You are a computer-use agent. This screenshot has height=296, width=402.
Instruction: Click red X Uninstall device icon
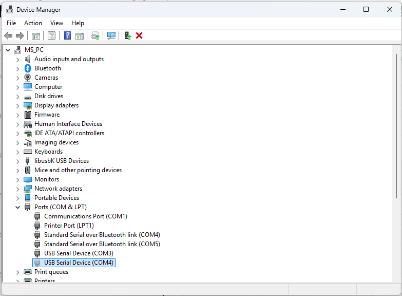pyautogui.click(x=139, y=35)
